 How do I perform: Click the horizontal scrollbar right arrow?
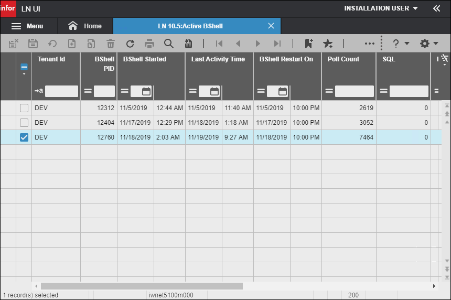[x=434, y=286]
